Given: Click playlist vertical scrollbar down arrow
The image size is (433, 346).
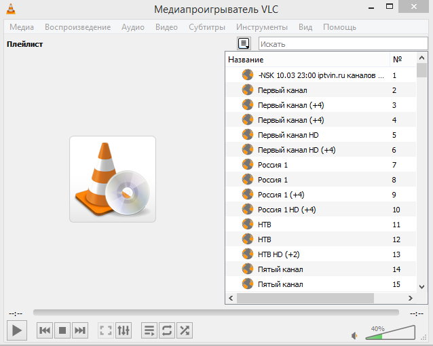Looking at the screenshot, I should [x=421, y=286].
